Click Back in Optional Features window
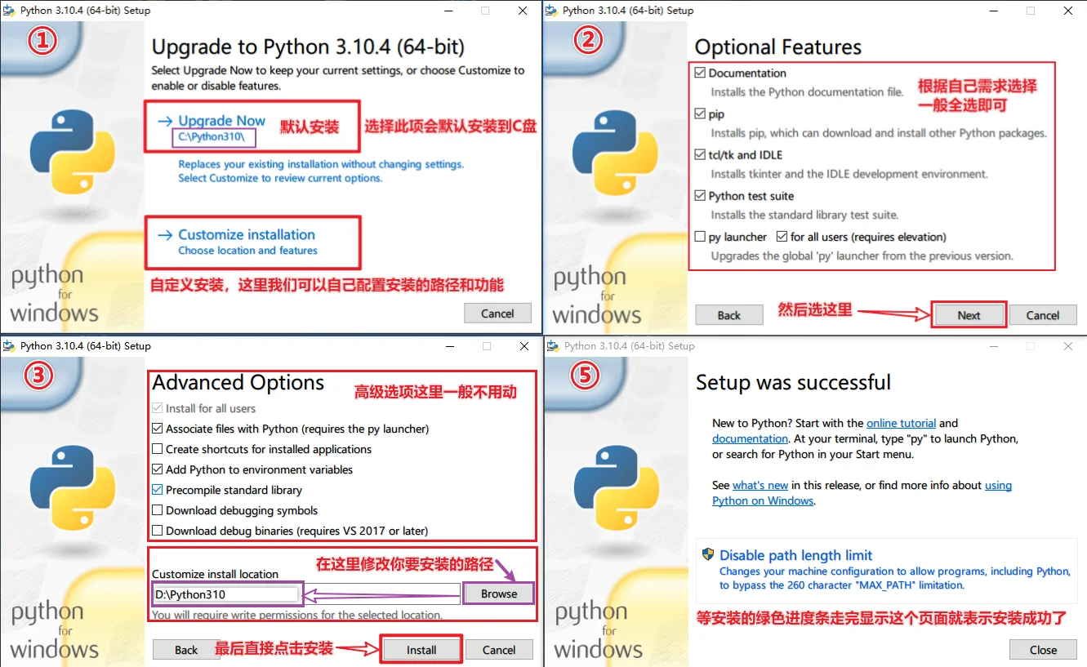 point(728,315)
